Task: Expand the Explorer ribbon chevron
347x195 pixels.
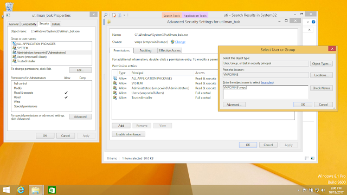Action: pyautogui.click(x=308, y=22)
